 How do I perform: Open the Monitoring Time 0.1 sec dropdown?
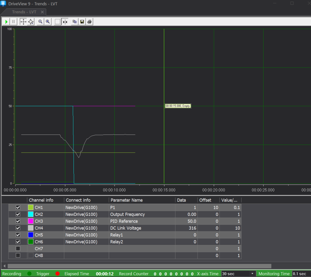[301, 274]
